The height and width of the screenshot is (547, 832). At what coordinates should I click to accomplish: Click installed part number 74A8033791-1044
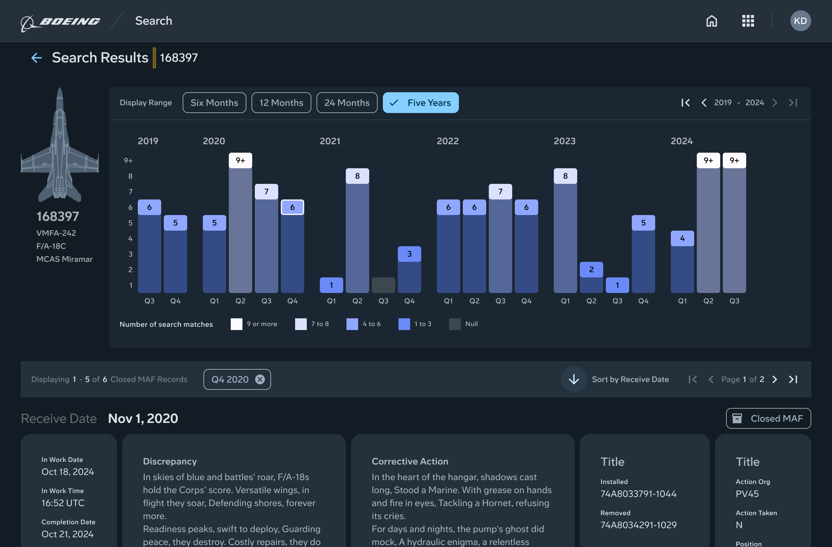coord(638,494)
